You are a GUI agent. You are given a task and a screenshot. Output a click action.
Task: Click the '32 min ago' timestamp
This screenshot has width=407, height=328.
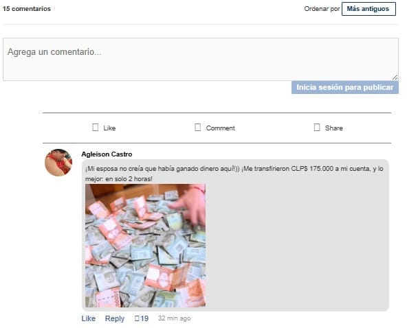(175, 318)
